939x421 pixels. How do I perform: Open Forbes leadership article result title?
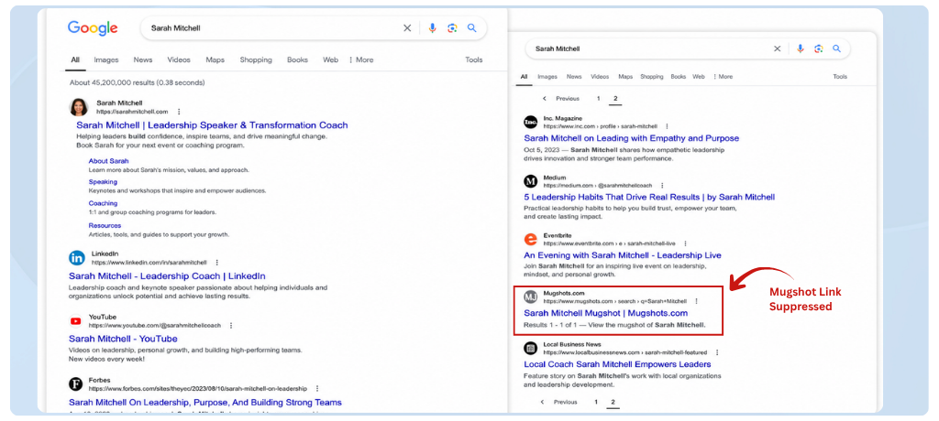[205, 403]
